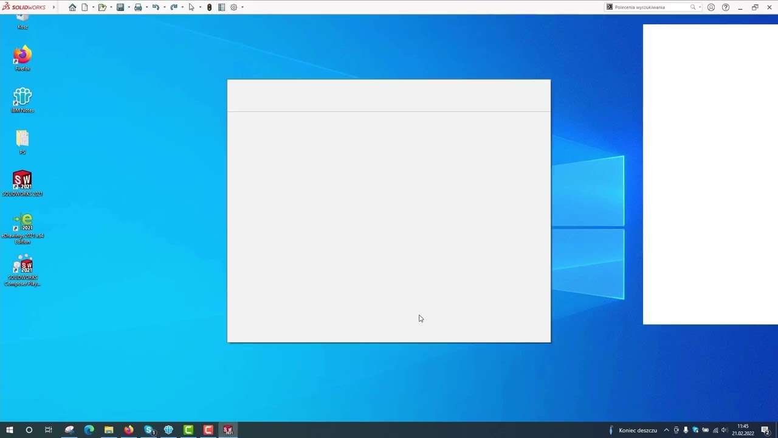Open Microsoft Edge from taskbar
This screenshot has height=438, width=778.
click(89, 430)
